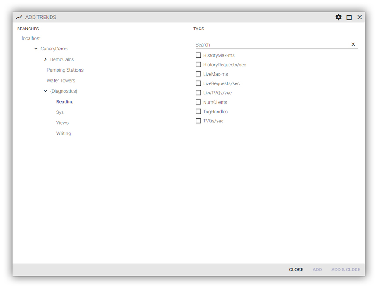
Task: Select the Sys node under Diagnostics
Action: pyautogui.click(x=59, y=112)
